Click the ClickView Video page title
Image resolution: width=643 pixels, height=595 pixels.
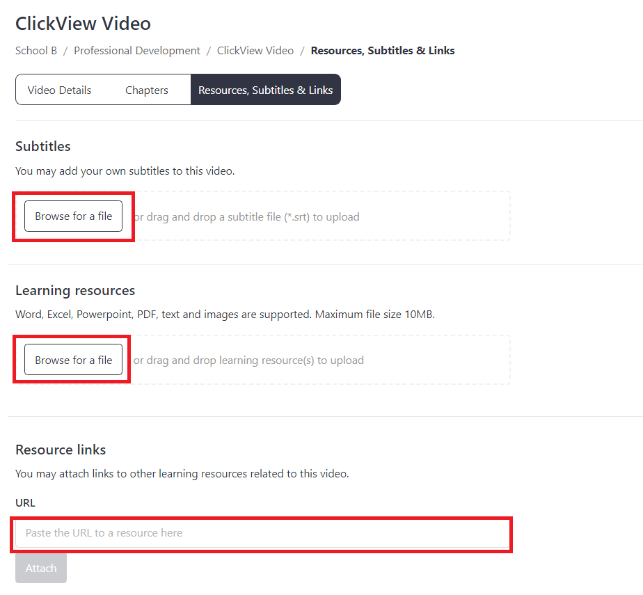point(83,24)
